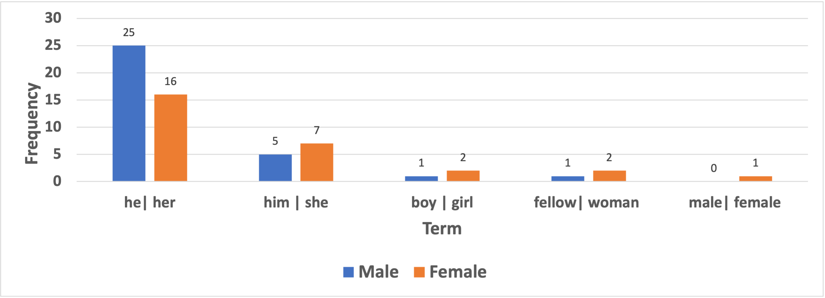Select the orange 'she' bar valued 7
This screenshot has height=298, width=825.
(317, 163)
